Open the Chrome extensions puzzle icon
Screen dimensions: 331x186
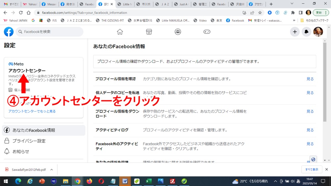pyautogui.click(x=293, y=13)
